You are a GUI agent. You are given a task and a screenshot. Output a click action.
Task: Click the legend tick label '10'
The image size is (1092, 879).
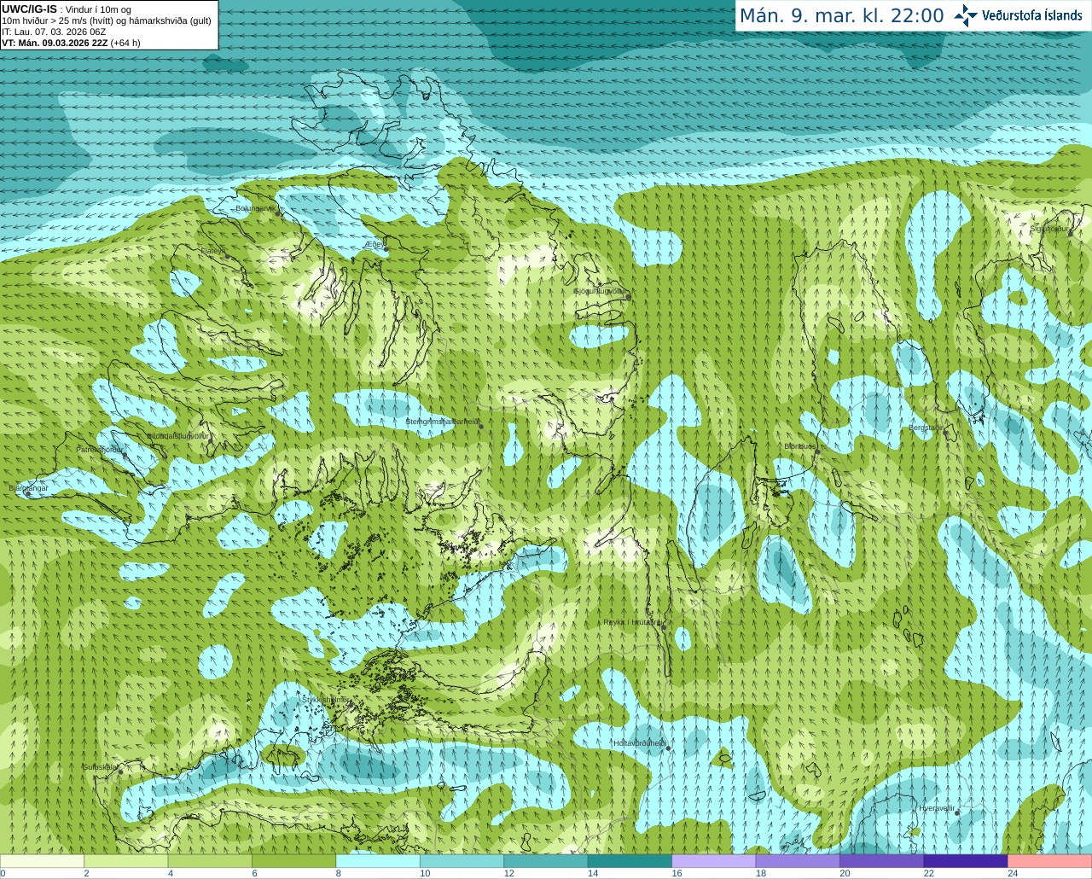(x=425, y=873)
